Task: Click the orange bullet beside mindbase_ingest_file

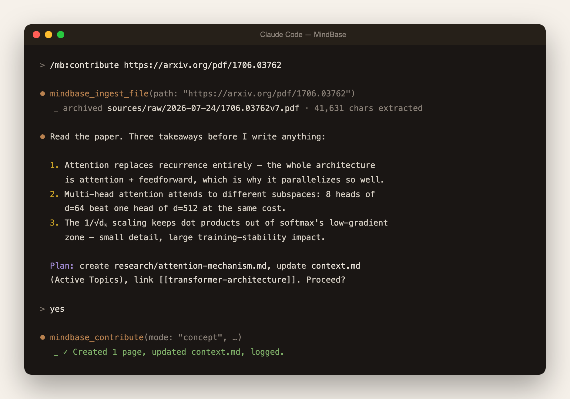Action: click(x=43, y=94)
